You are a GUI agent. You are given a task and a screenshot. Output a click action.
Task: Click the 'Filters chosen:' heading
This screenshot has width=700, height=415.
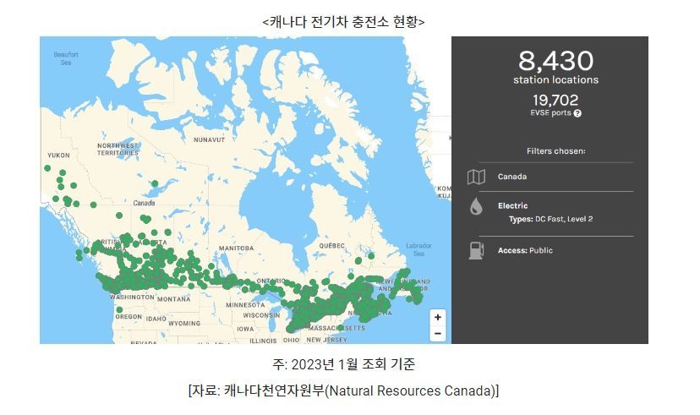tap(555, 150)
